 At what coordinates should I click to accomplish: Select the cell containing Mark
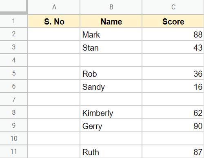111,34
